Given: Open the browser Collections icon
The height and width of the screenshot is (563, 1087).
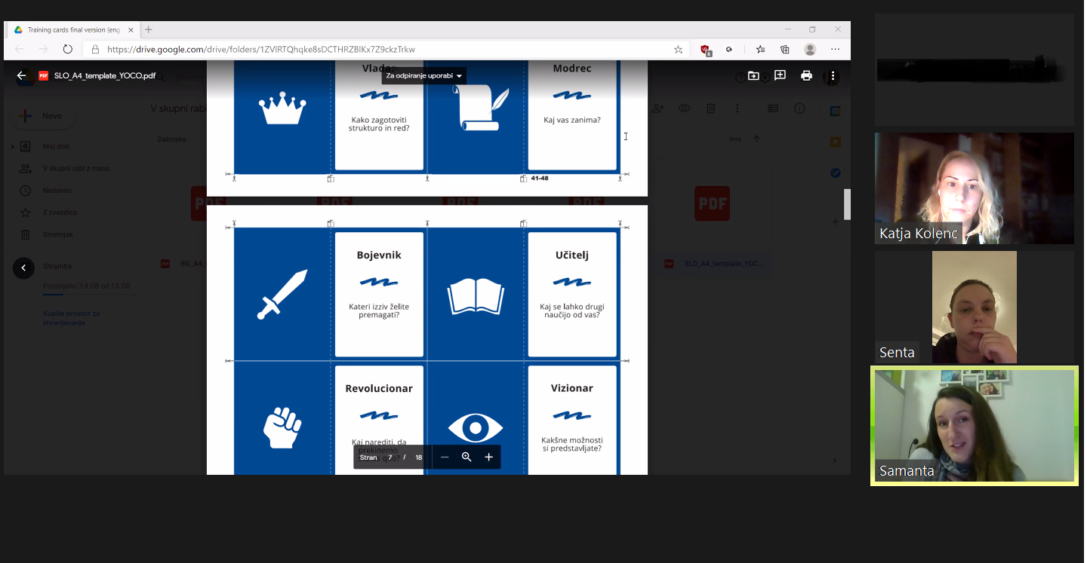Looking at the screenshot, I should click(785, 49).
